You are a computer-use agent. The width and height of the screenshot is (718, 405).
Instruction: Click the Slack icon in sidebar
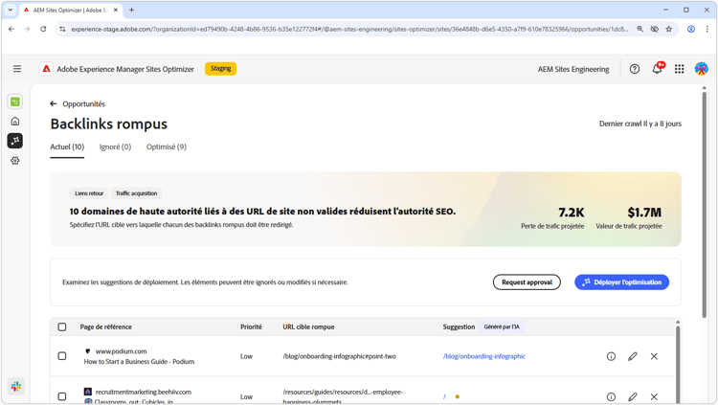16,386
